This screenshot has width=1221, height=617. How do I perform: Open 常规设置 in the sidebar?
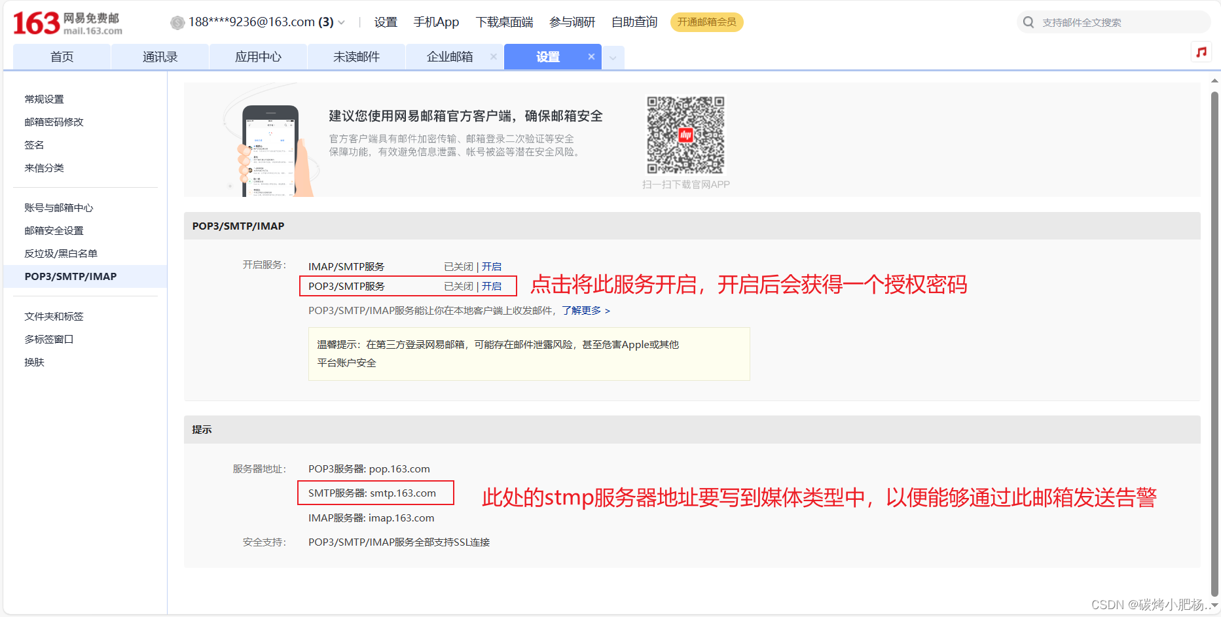click(45, 99)
